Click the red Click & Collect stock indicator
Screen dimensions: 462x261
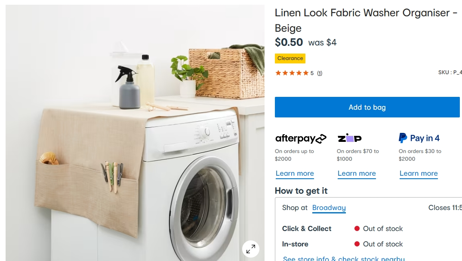click(357, 228)
